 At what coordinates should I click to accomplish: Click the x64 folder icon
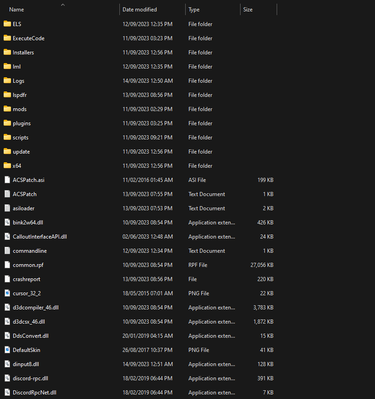7,165
